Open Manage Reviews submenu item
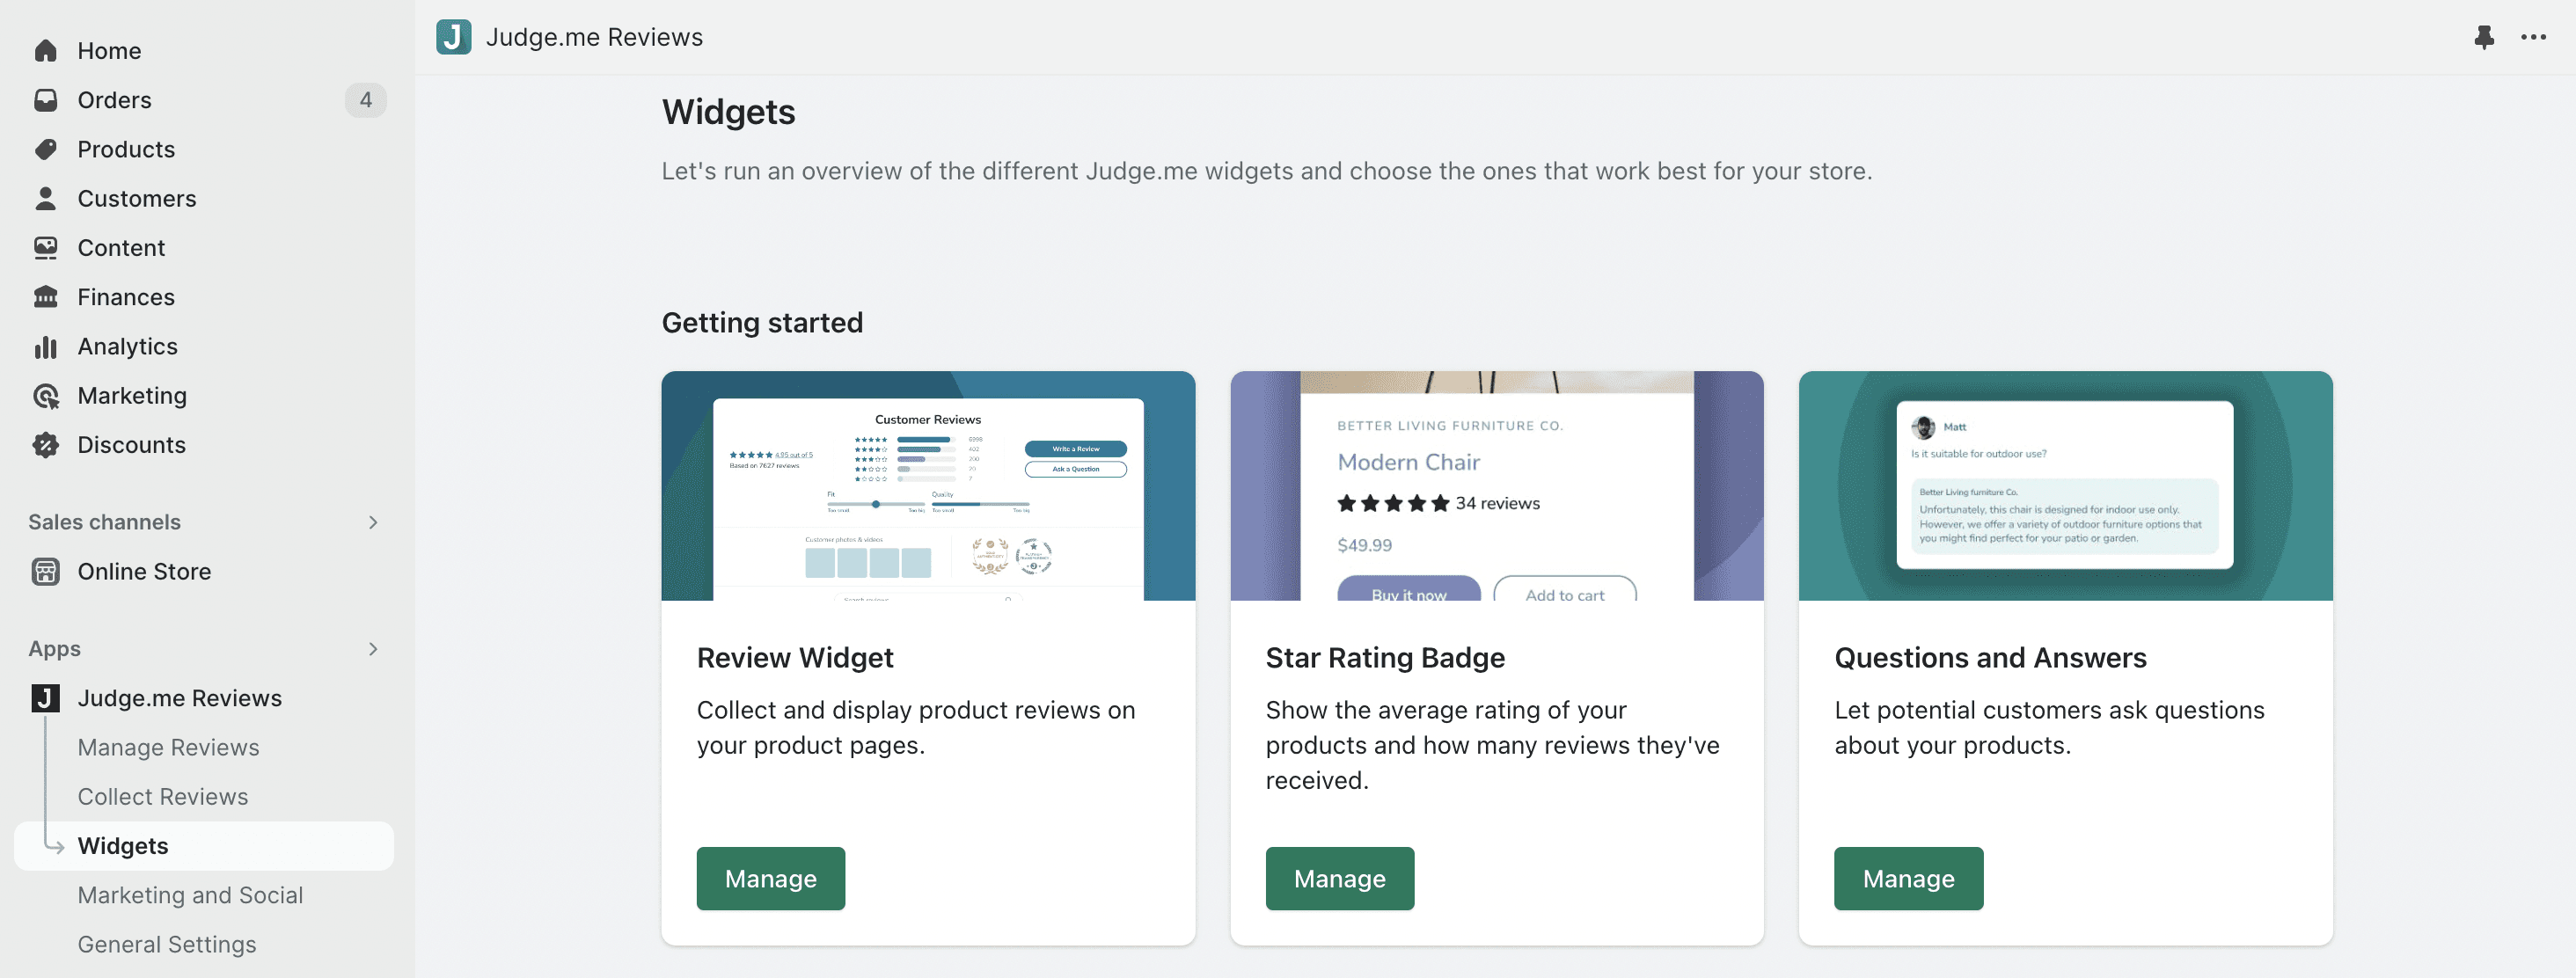This screenshot has height=978, width=2576. tap(168, 747)
